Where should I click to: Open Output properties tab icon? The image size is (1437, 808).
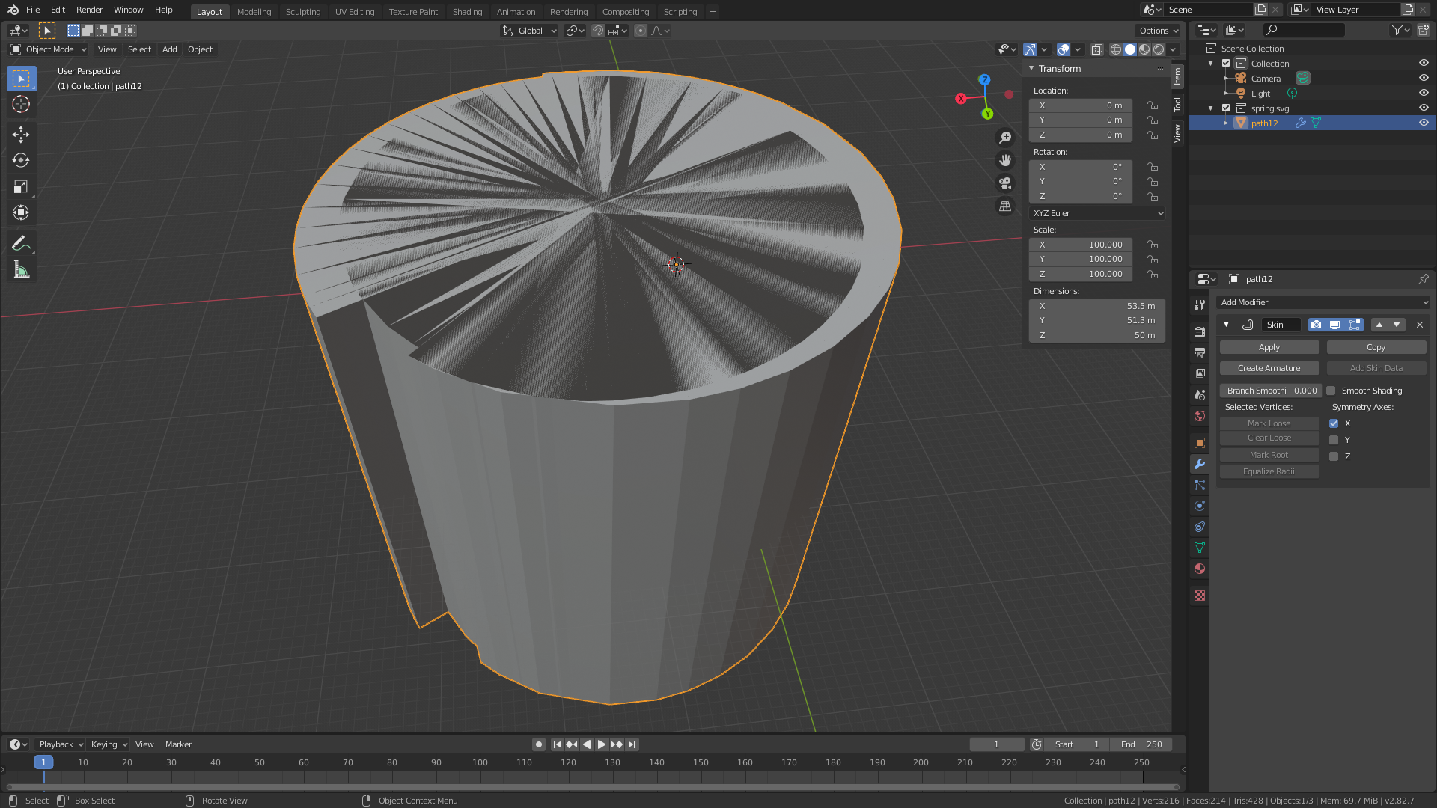pyautogui.click(x=1200, y=352)
